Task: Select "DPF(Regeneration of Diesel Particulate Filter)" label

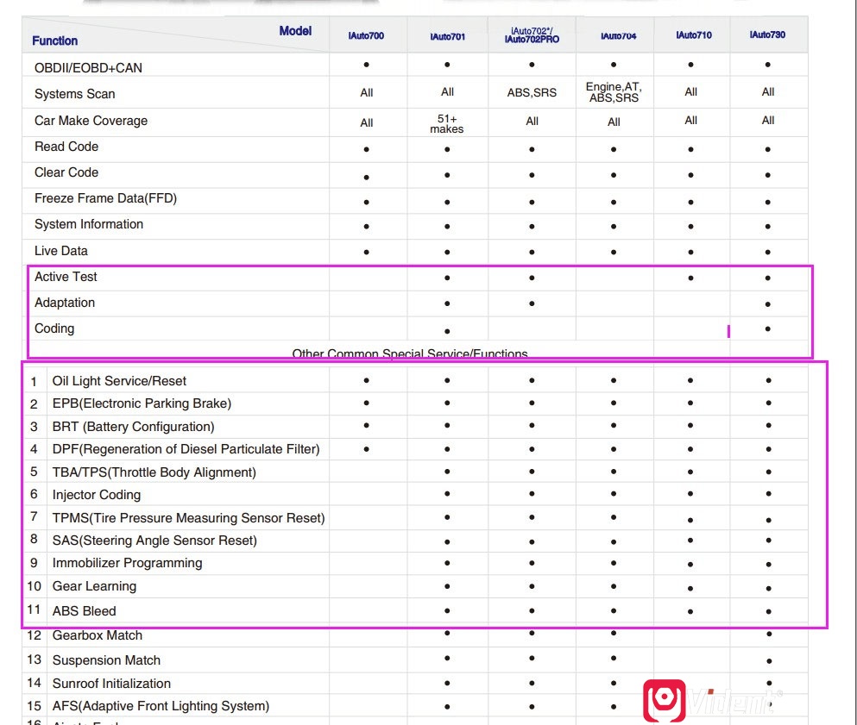Action: point(186,449)
